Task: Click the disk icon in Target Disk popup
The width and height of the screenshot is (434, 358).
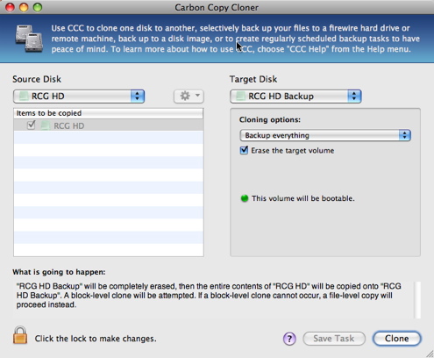Action: (x=240, y=97)
